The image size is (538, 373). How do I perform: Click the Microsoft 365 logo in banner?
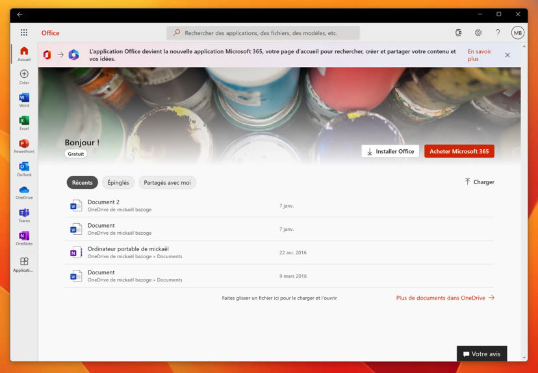[74, 54]
